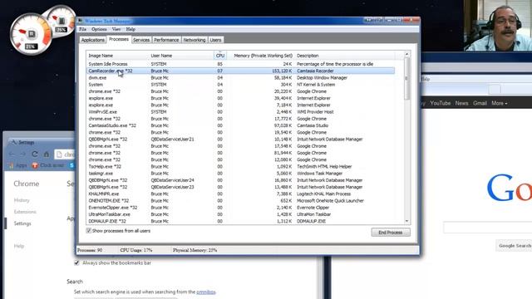This screenshot has width=532, height=299.
Task: Switch to the Users tab
Action: tap(215, 40)
